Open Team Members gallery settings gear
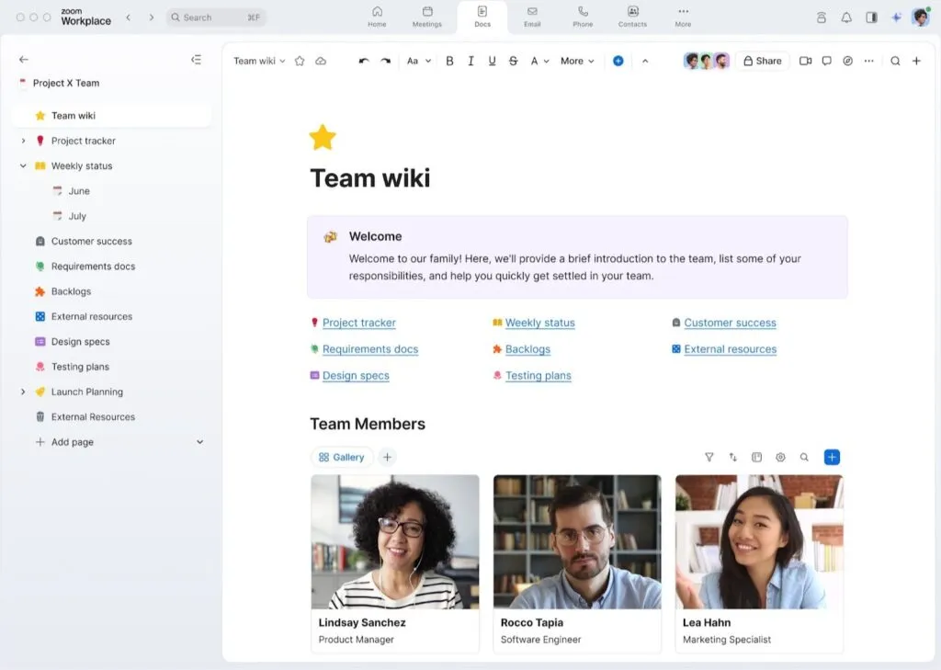This screenshot has height=670, width=941. [x=780, y=457]
